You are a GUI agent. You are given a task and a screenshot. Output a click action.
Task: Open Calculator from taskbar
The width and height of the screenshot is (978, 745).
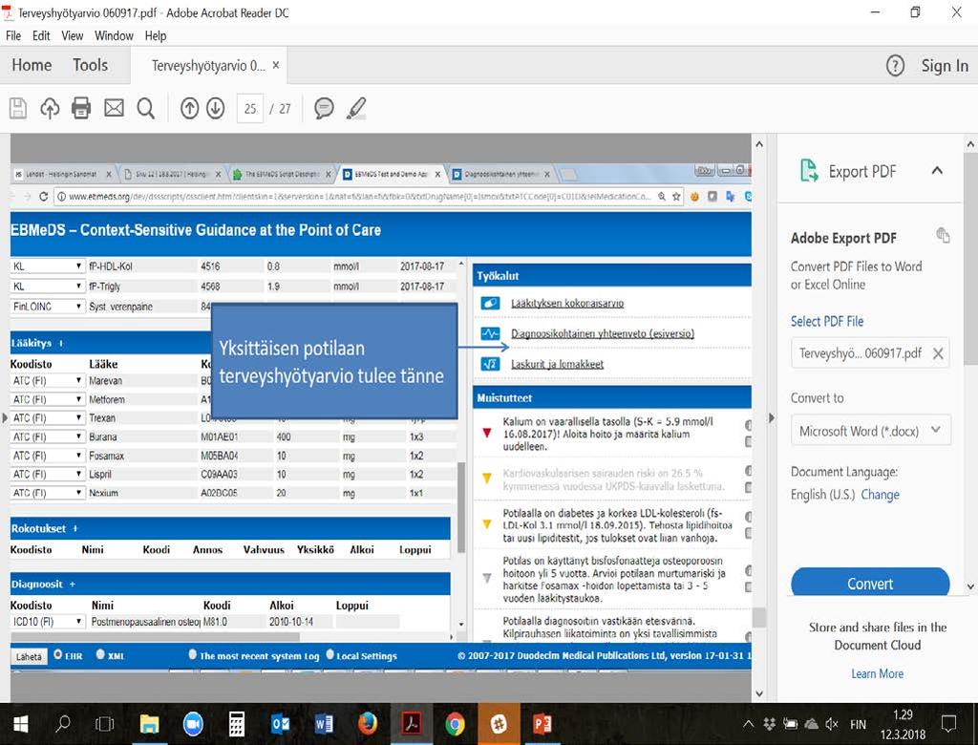click(x=237, y=724)
